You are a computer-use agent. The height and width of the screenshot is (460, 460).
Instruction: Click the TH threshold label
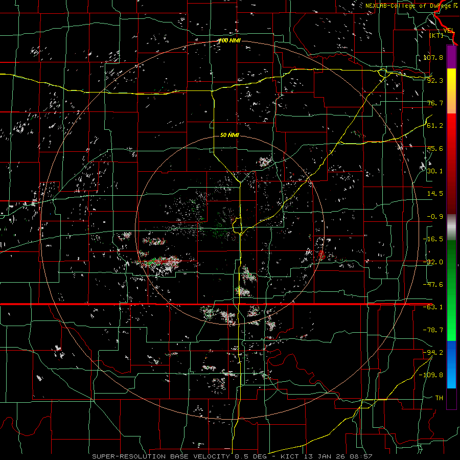[x=439, y=398]
